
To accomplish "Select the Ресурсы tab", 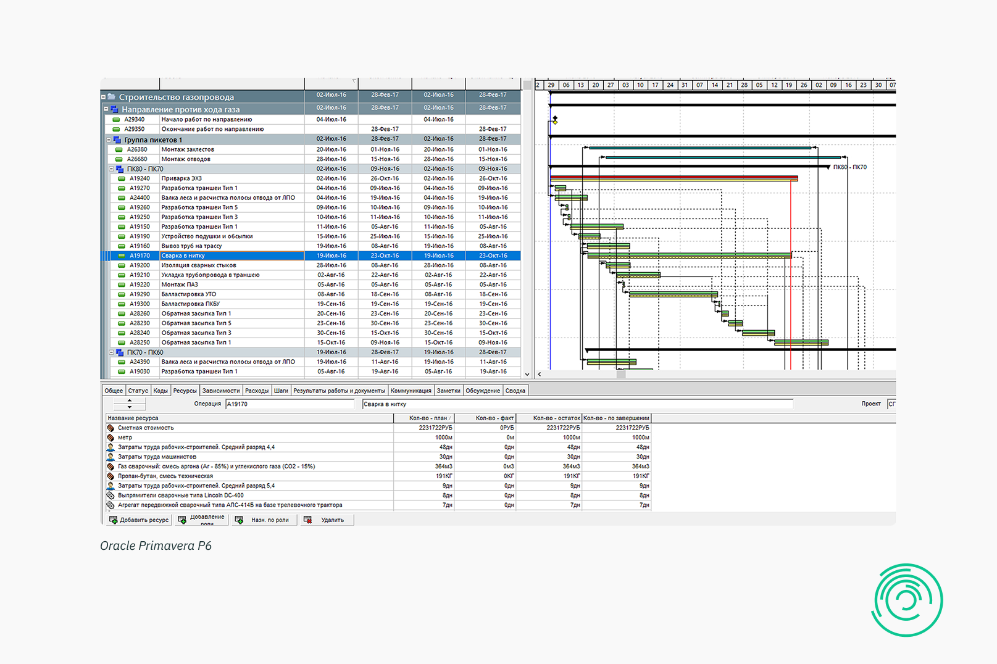I will [x=185, y=391].
